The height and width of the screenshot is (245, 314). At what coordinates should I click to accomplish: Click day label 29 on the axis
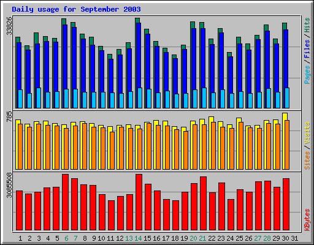point(276,238)
